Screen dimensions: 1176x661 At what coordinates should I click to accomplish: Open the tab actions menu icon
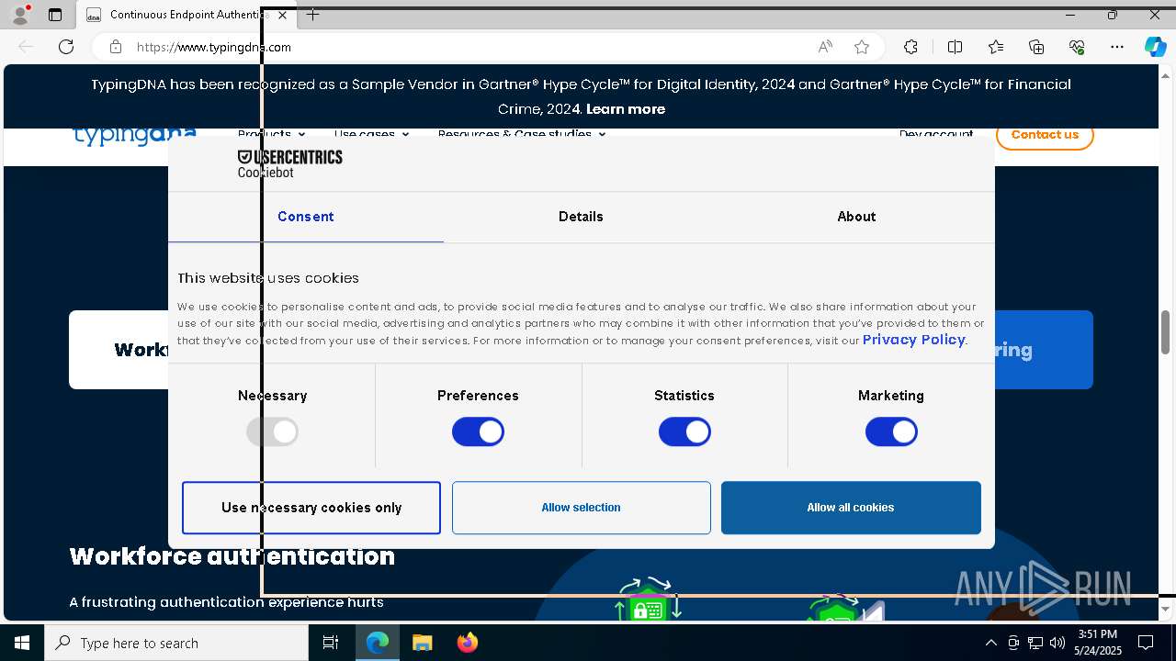55,15
